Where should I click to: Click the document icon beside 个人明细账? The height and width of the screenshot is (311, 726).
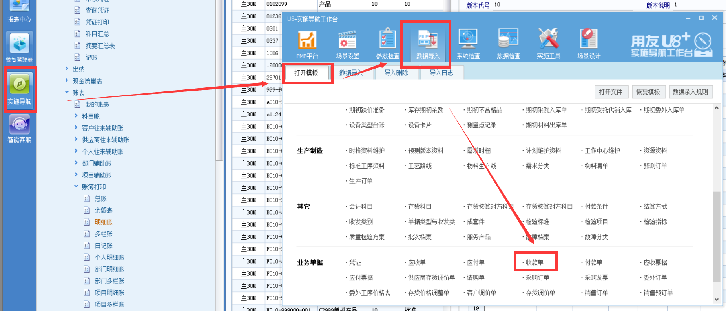[x=87, y=257]
